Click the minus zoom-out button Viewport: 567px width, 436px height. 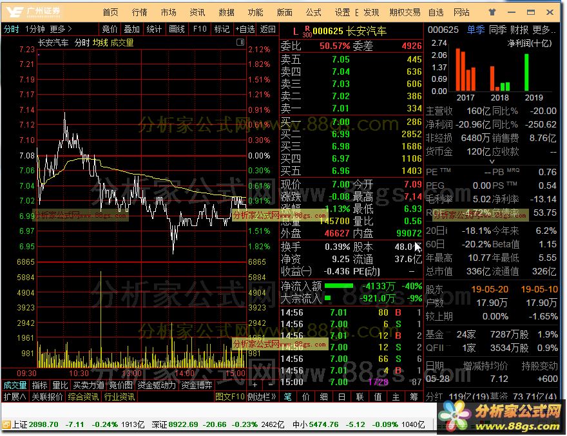[271, 384]
